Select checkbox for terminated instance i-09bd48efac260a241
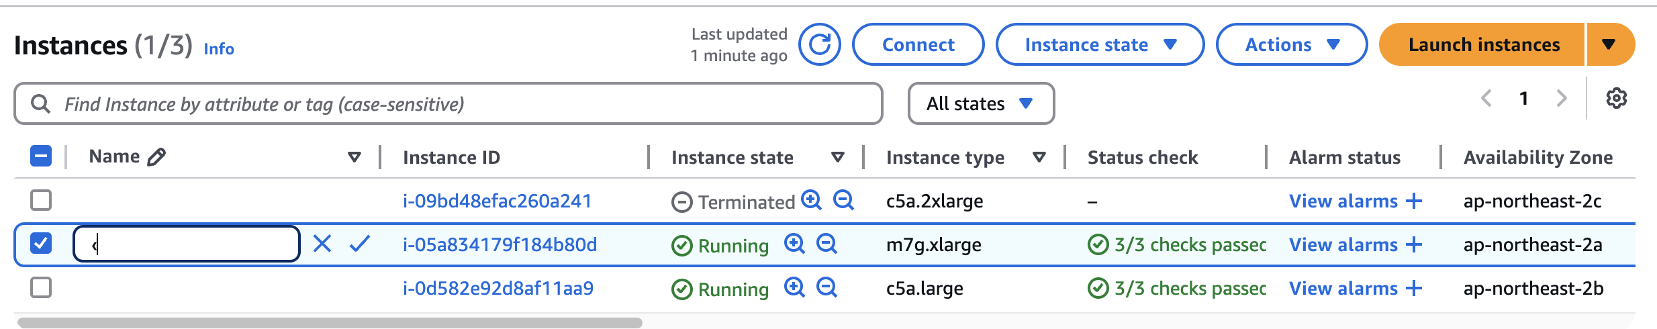 (41, 200)
